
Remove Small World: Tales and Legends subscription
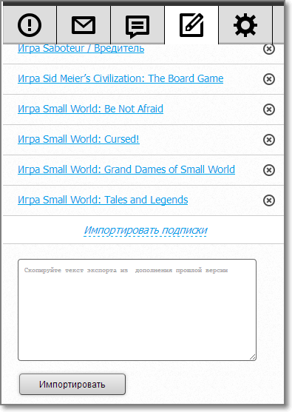tap(269, 200)
